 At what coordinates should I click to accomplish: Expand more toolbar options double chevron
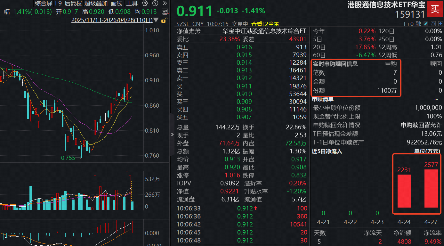[165, 4]
